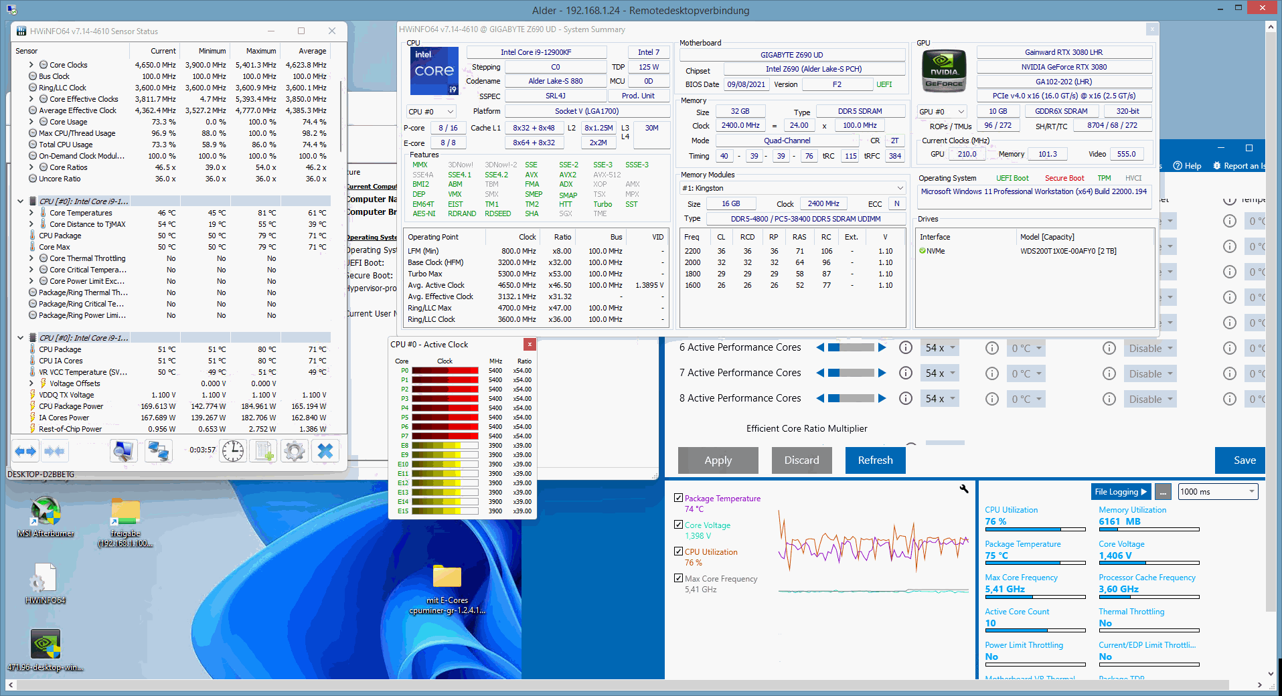Screen dimensions: 1282x696
Task: Adjust the 7 Active Performance Cores slider
Action: tap(851, 373)
